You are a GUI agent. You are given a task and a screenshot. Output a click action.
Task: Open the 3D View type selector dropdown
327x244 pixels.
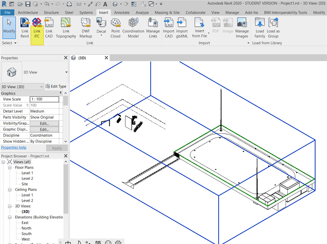point(66,72)
